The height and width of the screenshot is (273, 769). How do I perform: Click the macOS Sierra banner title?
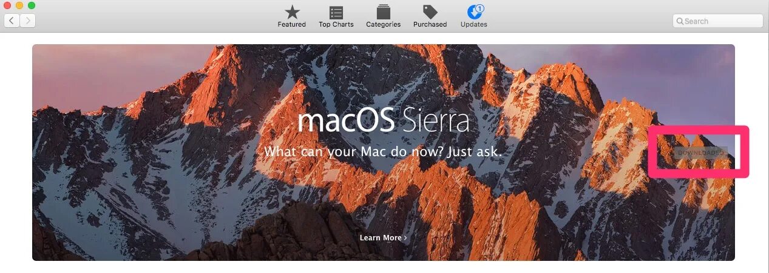384,121
